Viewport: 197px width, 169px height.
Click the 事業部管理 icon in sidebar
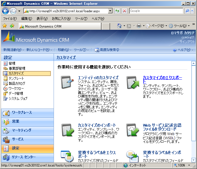6,68
